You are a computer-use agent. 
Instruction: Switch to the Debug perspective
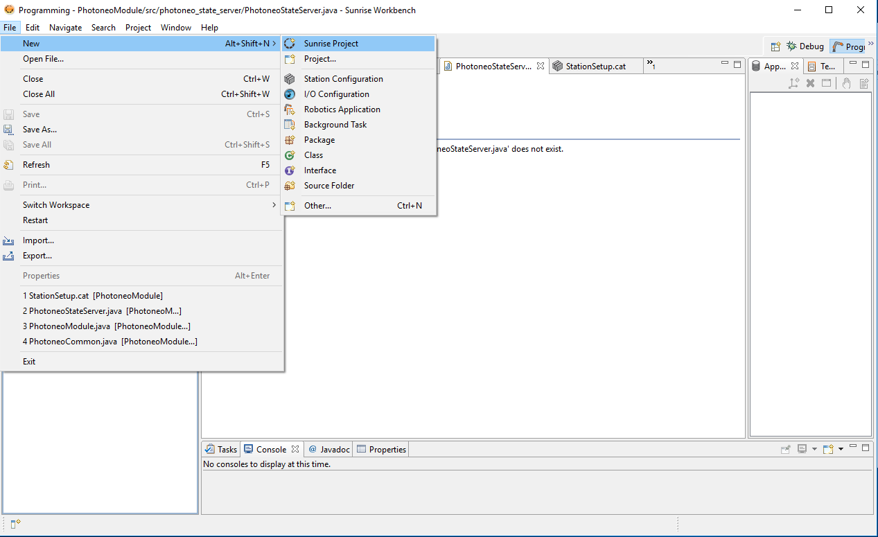(805, 46)
